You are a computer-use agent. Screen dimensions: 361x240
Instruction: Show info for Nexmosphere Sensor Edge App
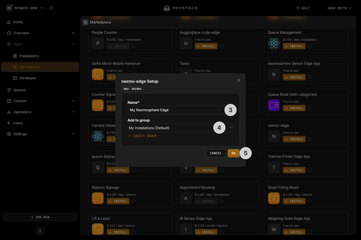coord(310,77)
